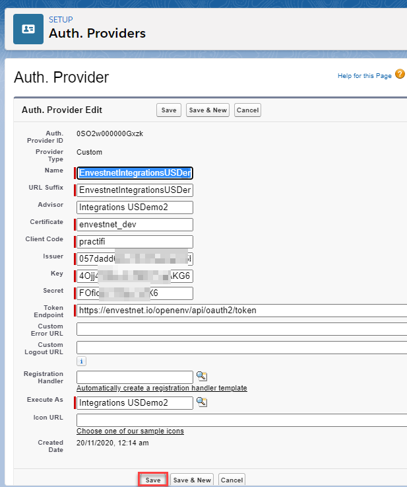Click Choose one of our sample icons
This screenshot has height=487, width=407.
pos(130,431)
